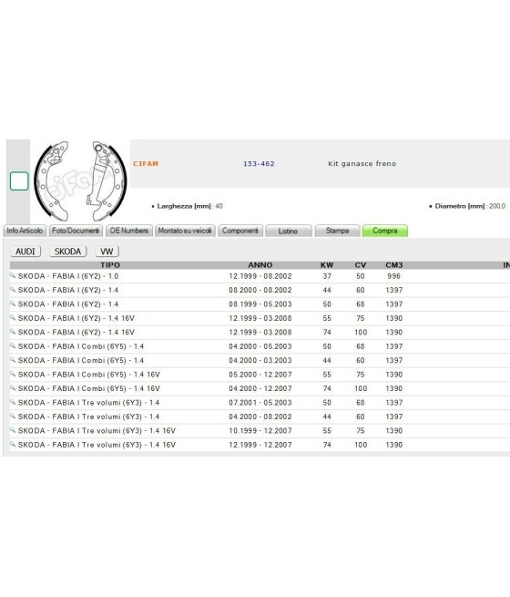Screen dimensions: 510x597
Task: Select the SKODA brand filter
Action: 67,252
